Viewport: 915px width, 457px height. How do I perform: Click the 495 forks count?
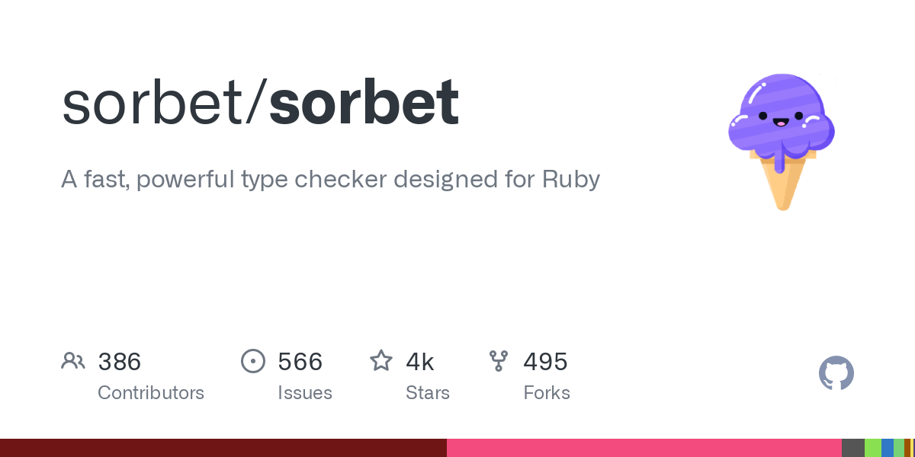[x=545, y=362]
